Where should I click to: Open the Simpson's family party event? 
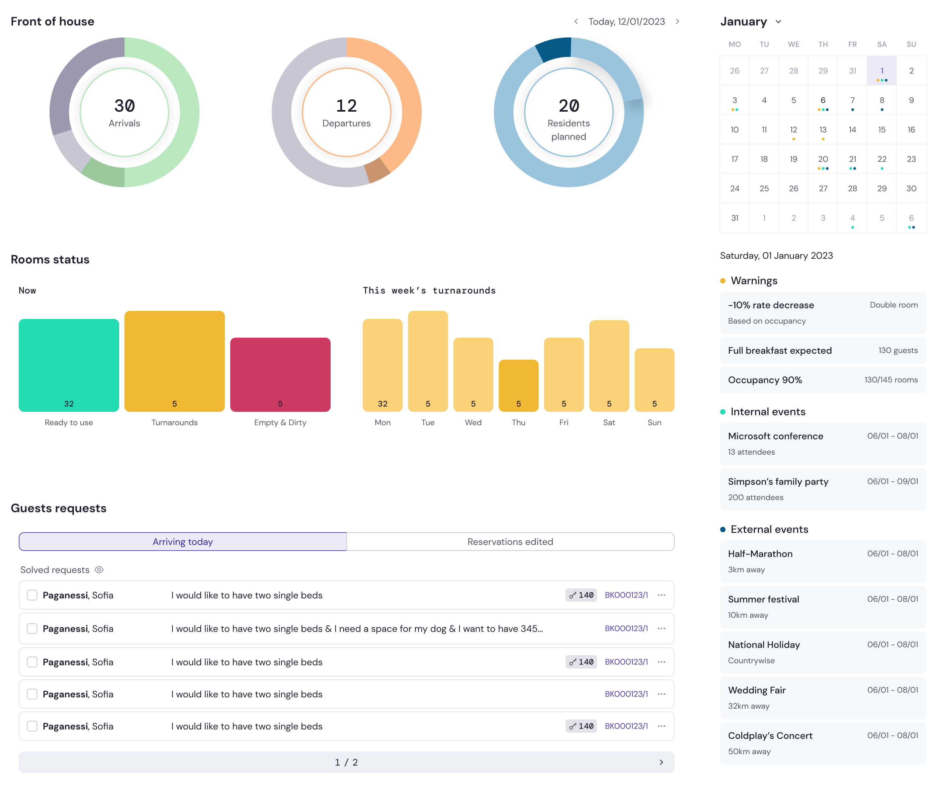(x=823, y=489)
